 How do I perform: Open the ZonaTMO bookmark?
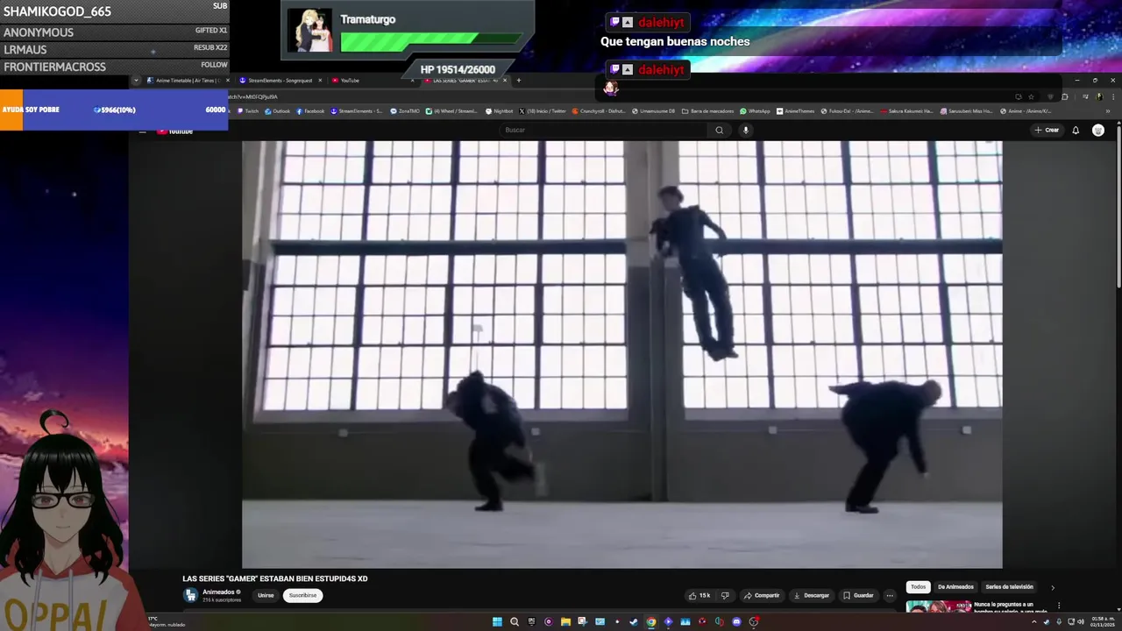pyautogui.click(x=405, y=111)
